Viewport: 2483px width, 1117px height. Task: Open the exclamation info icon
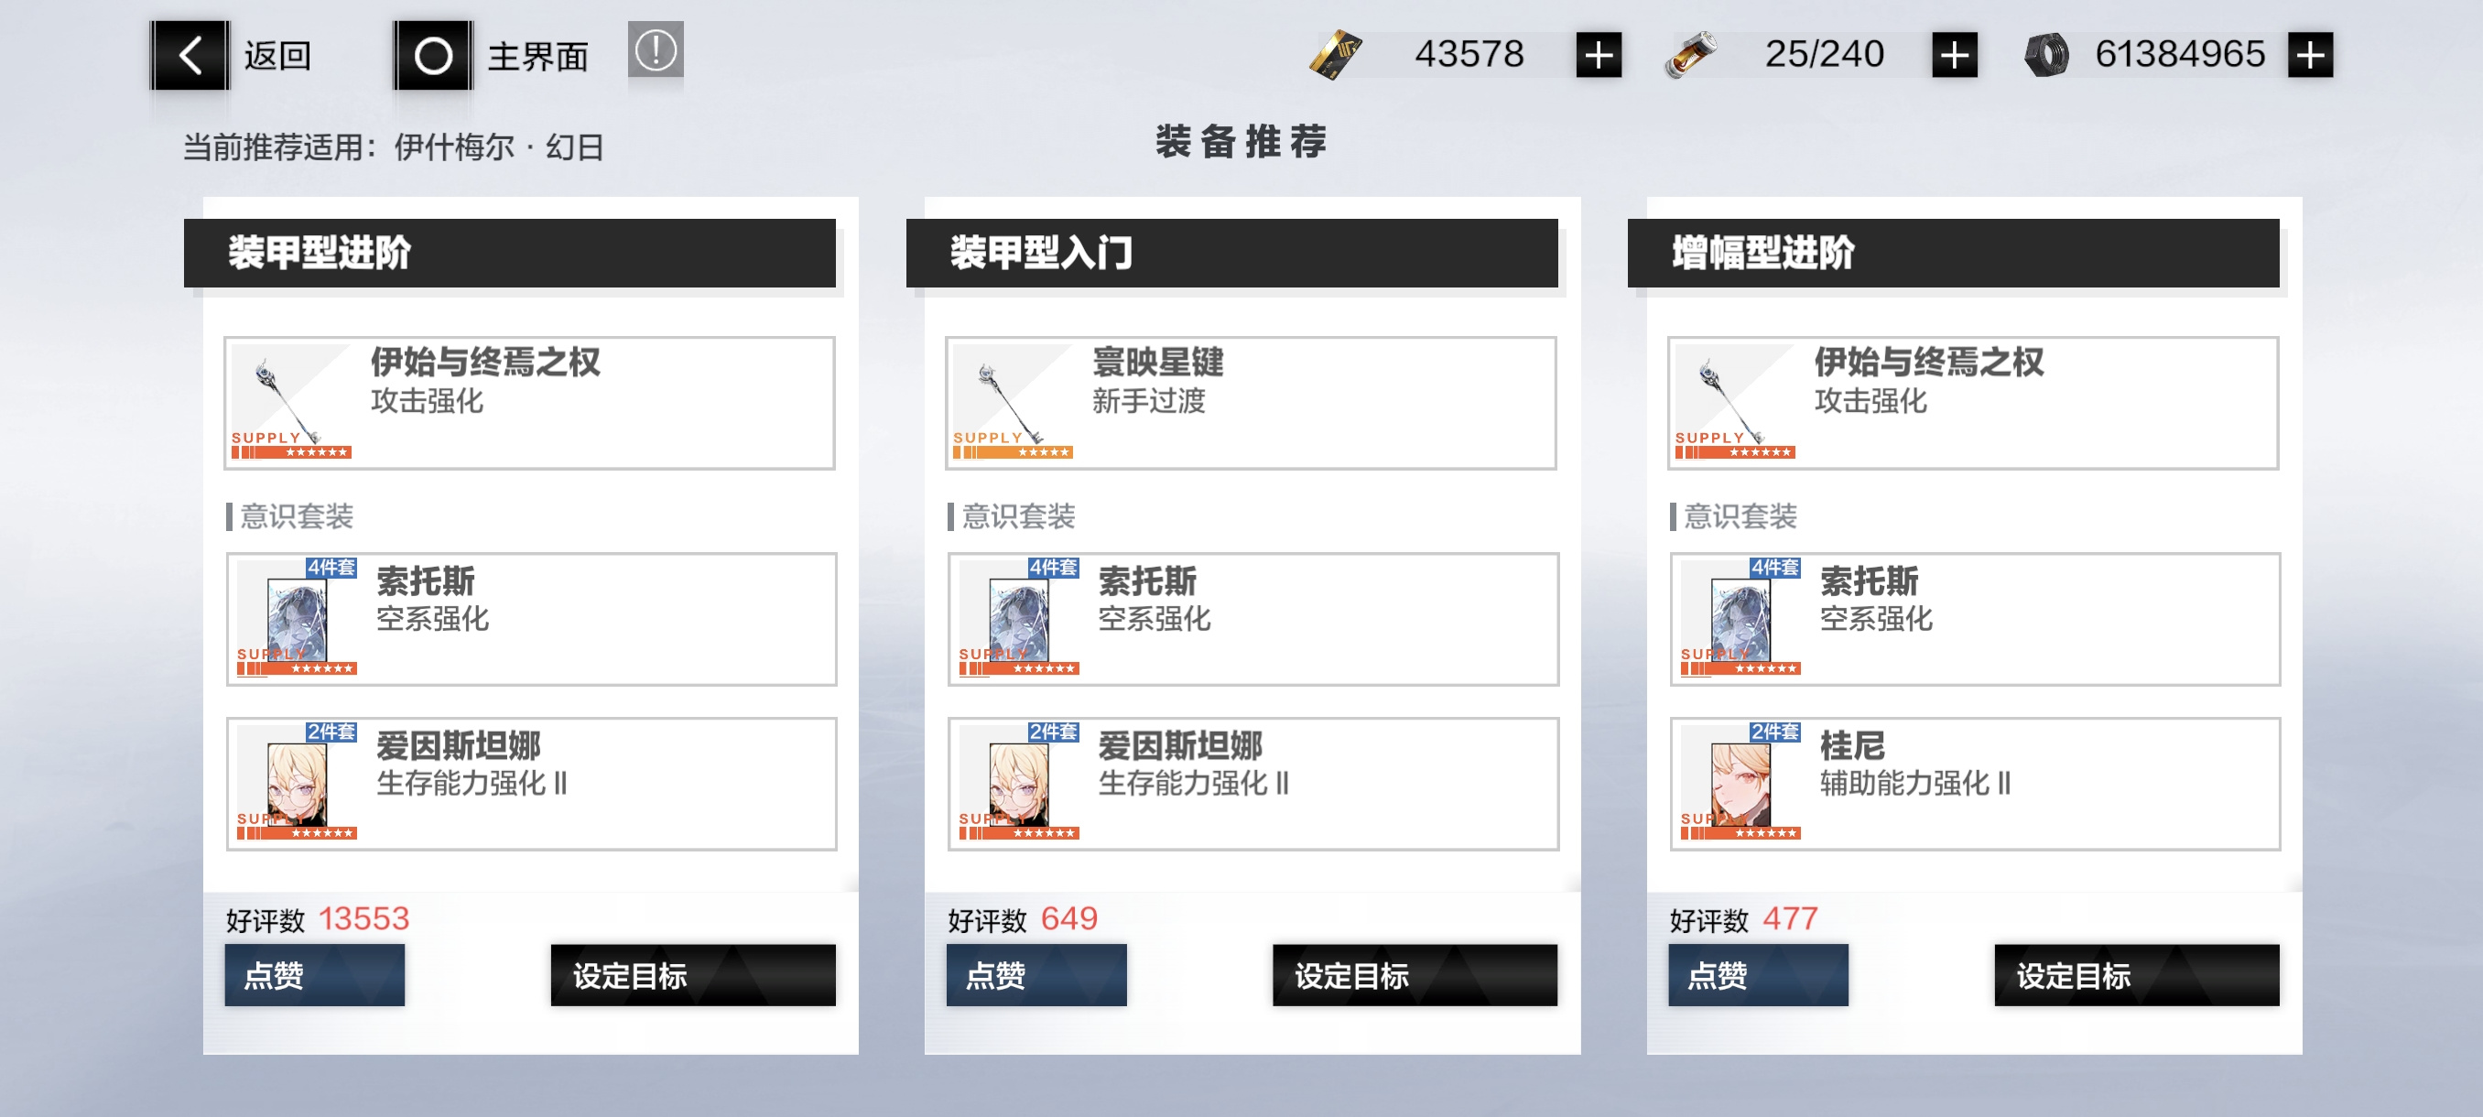656,50
